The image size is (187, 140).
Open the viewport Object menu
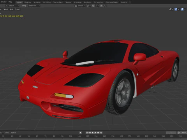click(17, 9)
